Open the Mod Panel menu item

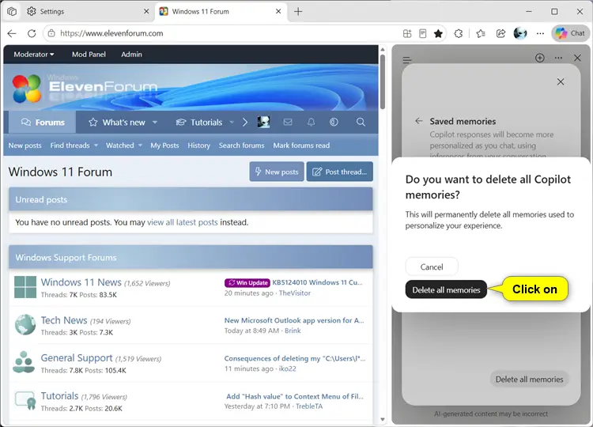[x=89, y=55]
